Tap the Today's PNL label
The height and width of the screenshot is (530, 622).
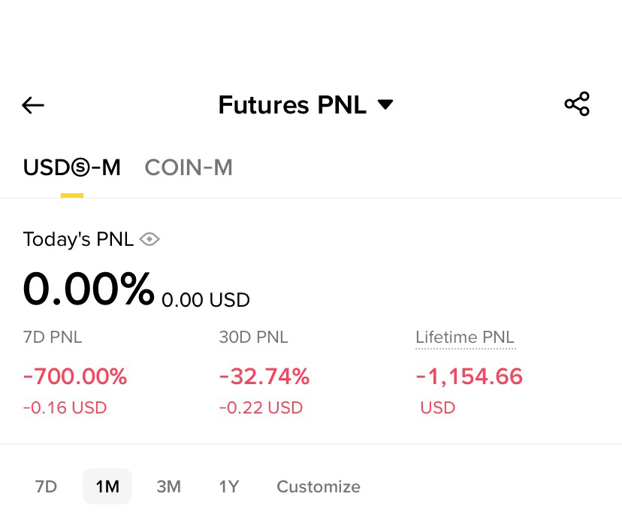tap(79, 239)
